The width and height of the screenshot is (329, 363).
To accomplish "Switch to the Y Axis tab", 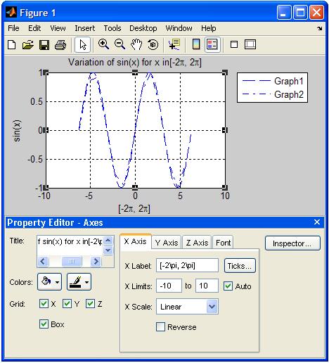I will click(x=167, y=243).
